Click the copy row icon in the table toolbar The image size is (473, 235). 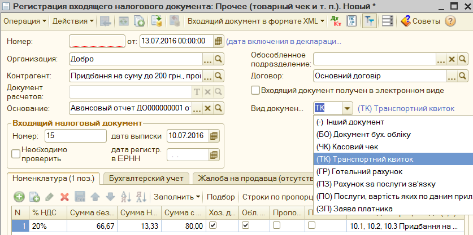tap(34, 197)
